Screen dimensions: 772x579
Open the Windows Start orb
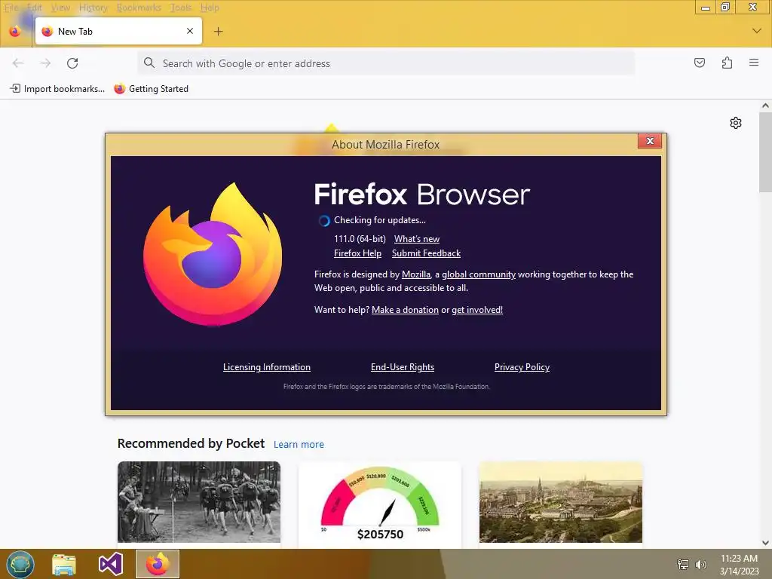[x=20, y=564]
